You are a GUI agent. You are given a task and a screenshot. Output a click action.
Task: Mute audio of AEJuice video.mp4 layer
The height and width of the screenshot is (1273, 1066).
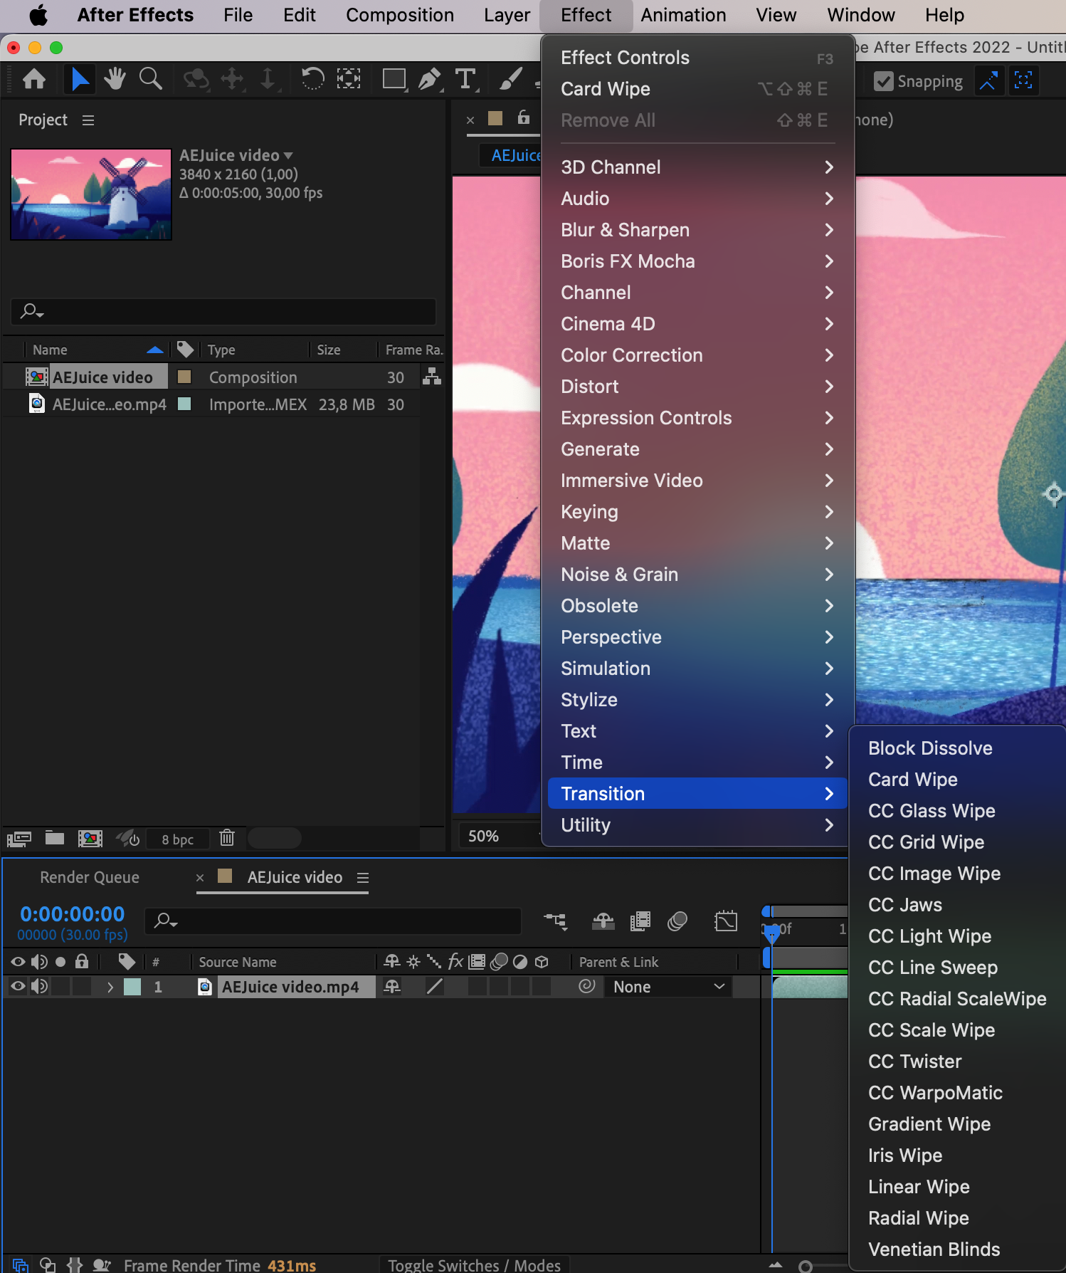click(x=39, y=987)
